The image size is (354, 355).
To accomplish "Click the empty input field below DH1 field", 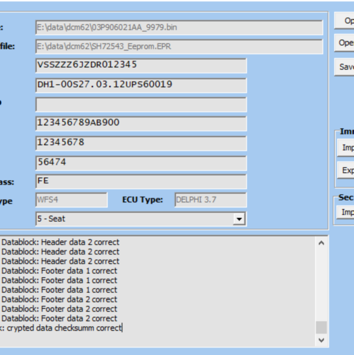I will click(141, 104).
